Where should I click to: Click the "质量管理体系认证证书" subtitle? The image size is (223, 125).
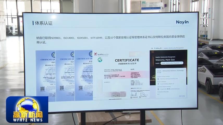coord(127,64)
